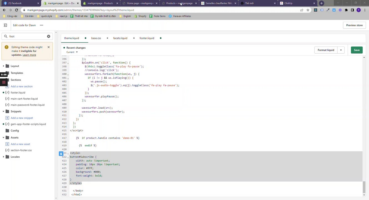Dismiss the theme code warning banner
Image resolution: width=369 pixels, height=200 pixels.
pos(49,47)
